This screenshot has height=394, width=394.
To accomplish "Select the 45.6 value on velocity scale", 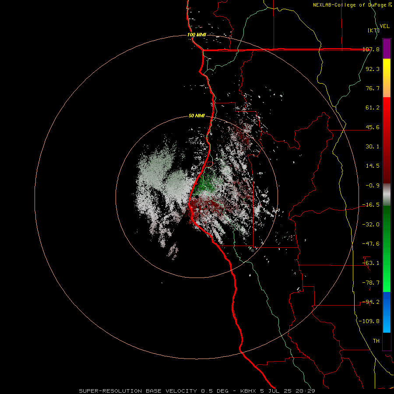I will tap(373, 127).
